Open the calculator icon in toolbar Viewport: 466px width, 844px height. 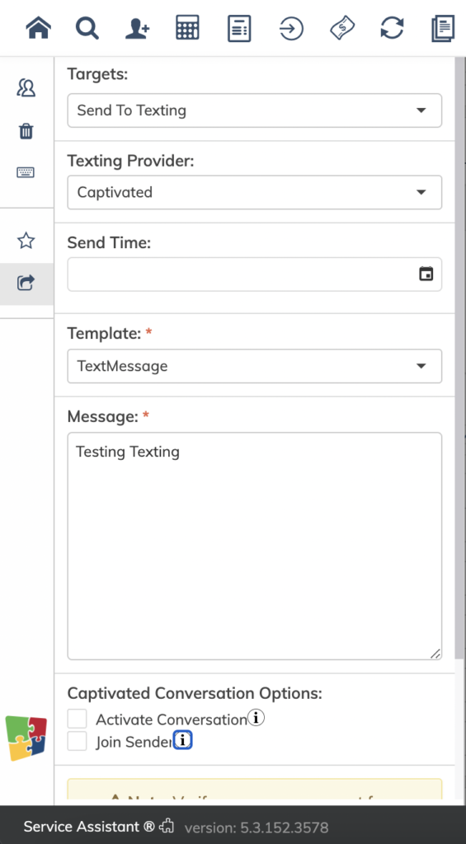pyautogui.click(x=187, y=27)
